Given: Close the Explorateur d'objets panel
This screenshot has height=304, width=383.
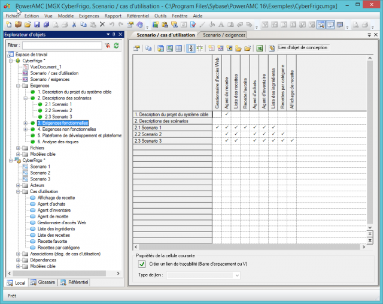Looking at the screenshot, I should (x=120, y=35).
